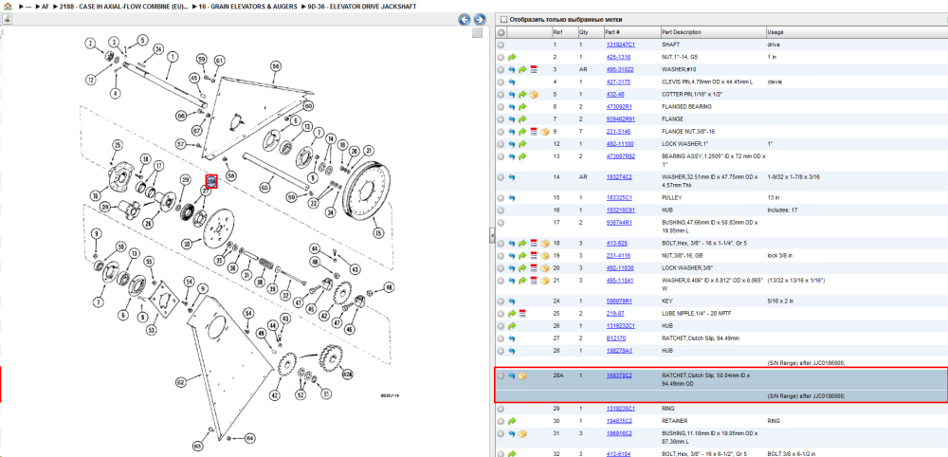Click the highlighted 28A callout on the diagram
The image size is (948, 457).
(x=211, y=181)
